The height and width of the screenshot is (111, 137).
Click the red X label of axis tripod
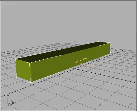point(13,103)
